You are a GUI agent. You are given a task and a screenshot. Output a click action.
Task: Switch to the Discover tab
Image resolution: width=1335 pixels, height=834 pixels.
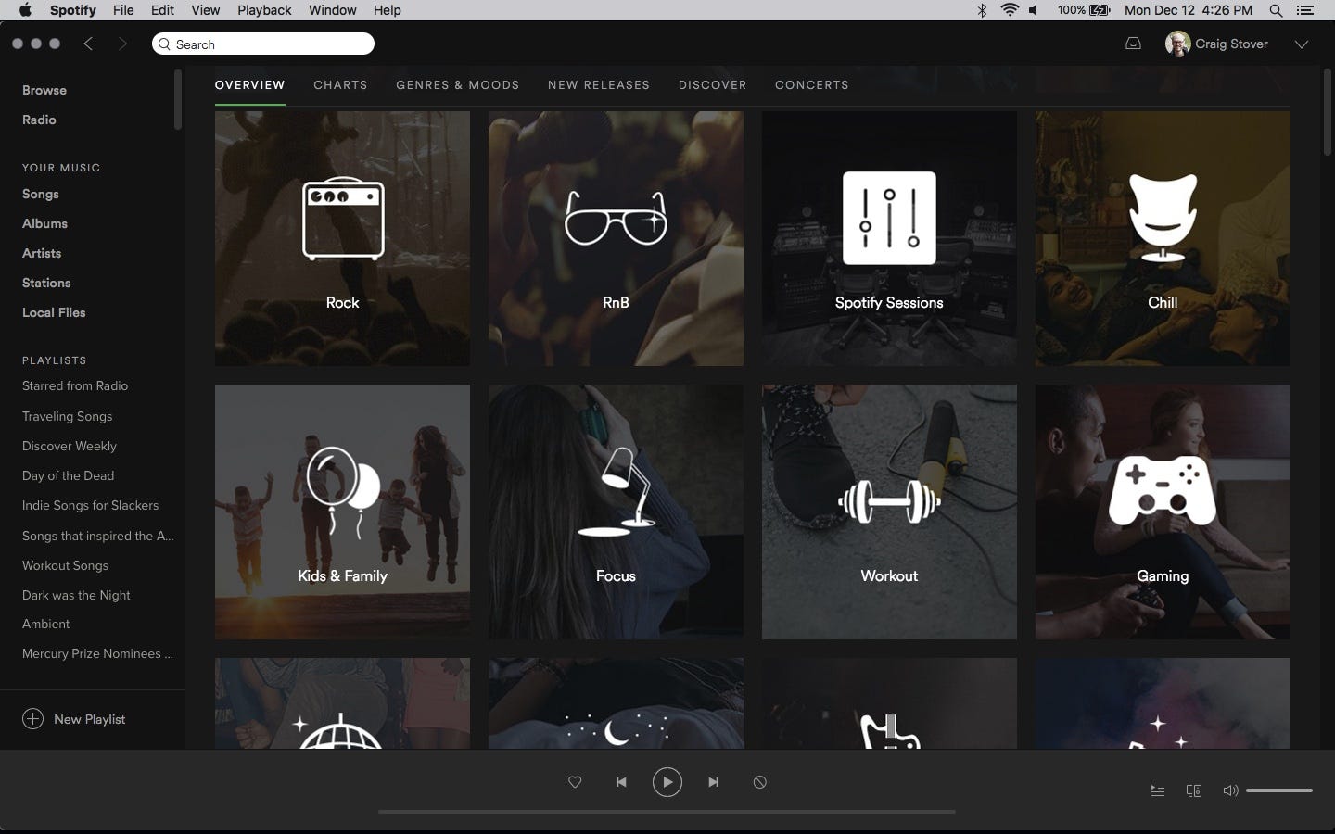click(x=712, y=84)
